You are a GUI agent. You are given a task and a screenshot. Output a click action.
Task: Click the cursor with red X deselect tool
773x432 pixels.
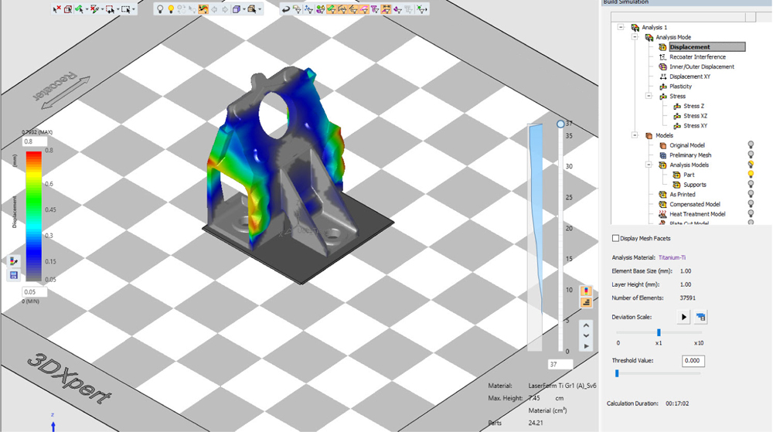coord(57,9)
